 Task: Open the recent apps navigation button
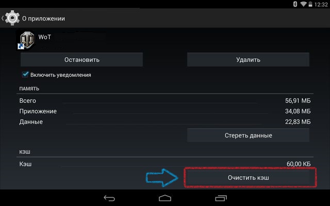[221, 198]
